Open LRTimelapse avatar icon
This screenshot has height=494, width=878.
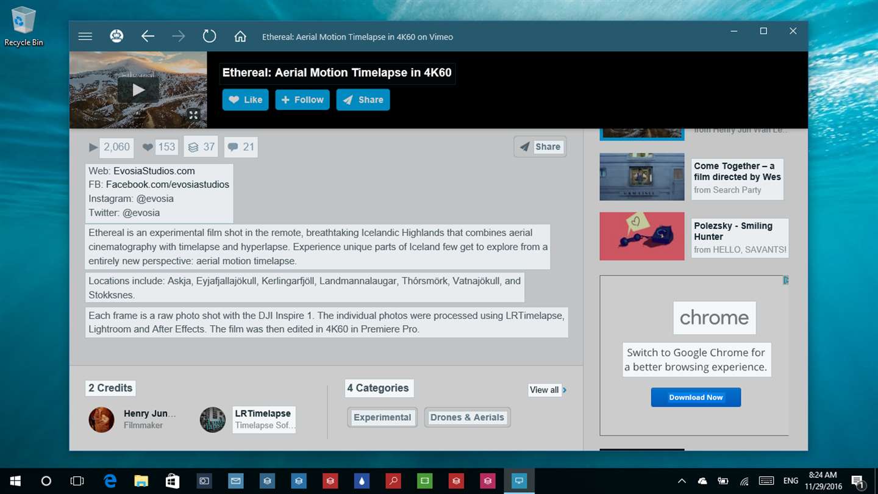coord(213,420)
